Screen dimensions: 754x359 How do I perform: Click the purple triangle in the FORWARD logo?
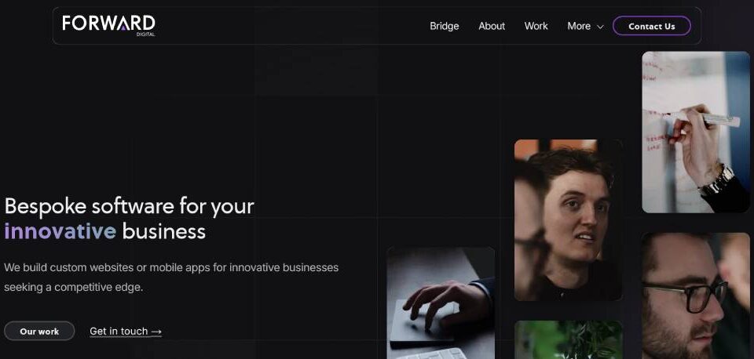coord(123,28)
